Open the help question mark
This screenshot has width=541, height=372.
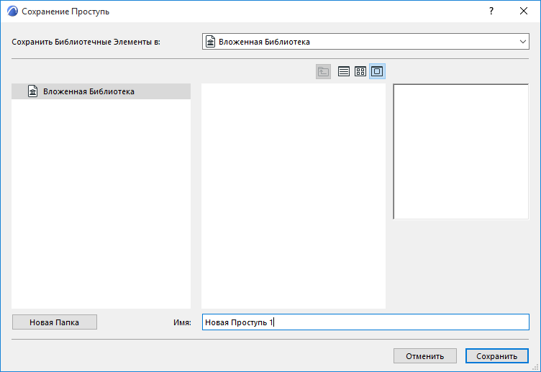[x=491, y=11]
